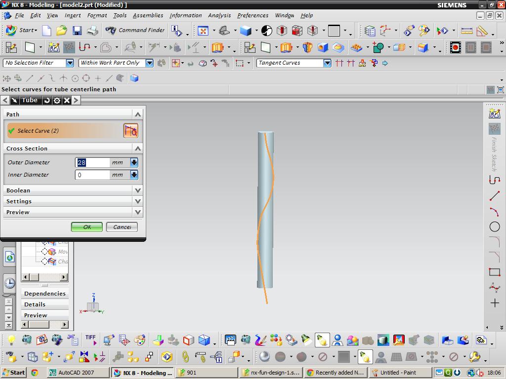Click the shaded sphere rendering icon
This screenshot has width=506, height=379.
point(265,357)
